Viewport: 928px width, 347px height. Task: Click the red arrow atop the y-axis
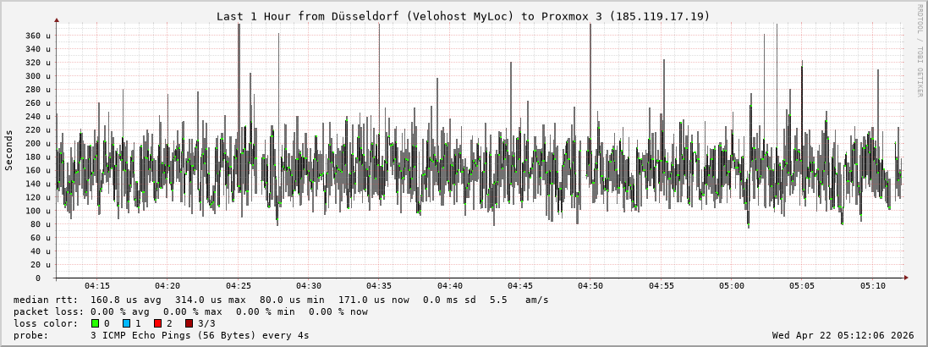[57, 19]
